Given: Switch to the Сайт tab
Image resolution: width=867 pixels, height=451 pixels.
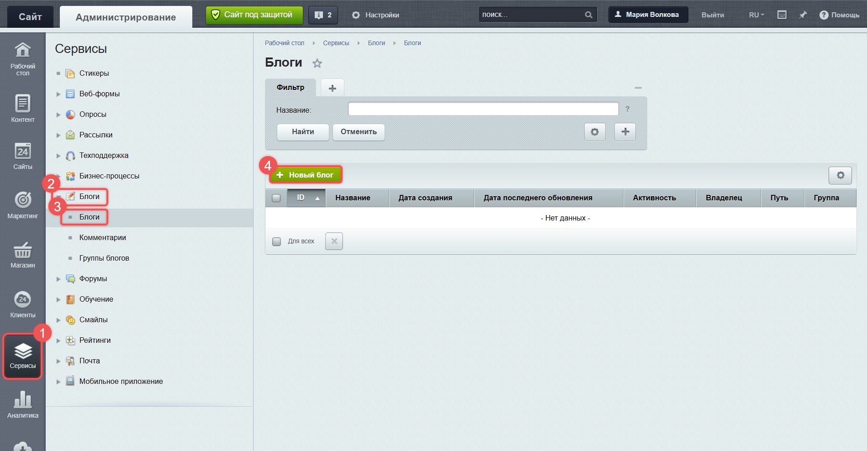Looking at the screenshot, I should (x=30, y=17).
